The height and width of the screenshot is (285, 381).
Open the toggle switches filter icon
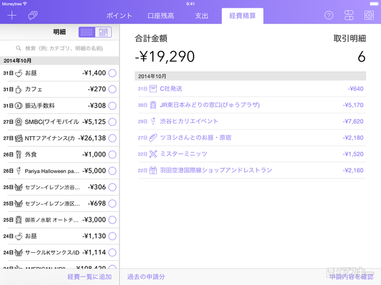349,15
